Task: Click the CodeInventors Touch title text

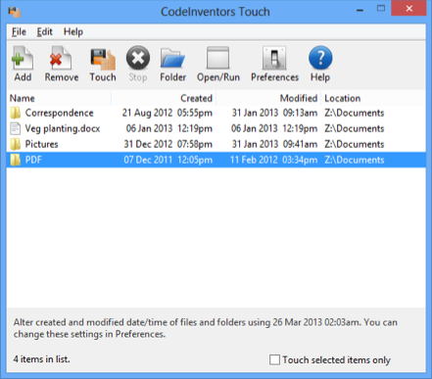Action: coord(216,12)
